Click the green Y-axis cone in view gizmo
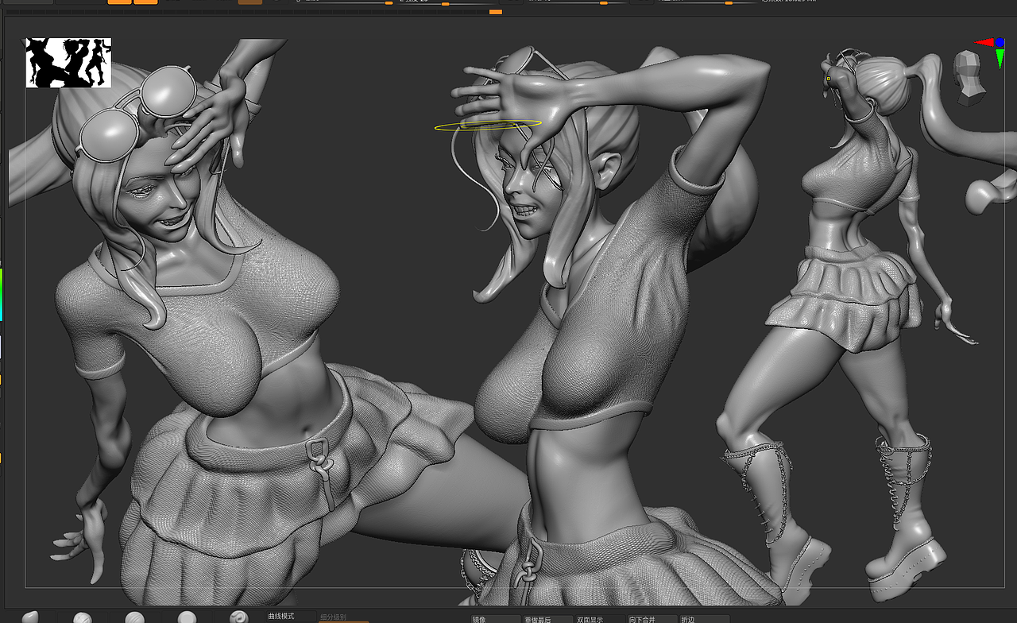Image resolution: width=1017 pixels, height=623 pixels. [x=1000, y=59]
